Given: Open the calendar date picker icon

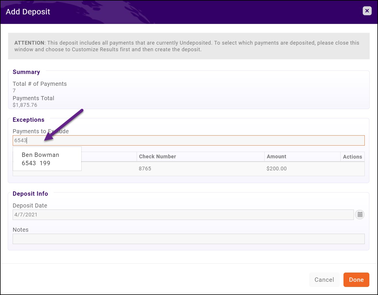Looking at the screenshot, I should coord(360,214).
